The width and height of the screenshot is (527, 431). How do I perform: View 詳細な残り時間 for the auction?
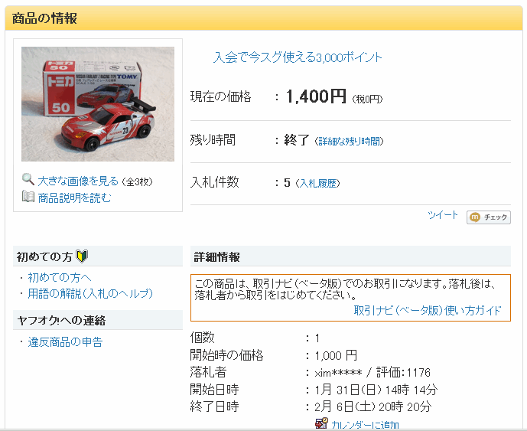(350, 141)
